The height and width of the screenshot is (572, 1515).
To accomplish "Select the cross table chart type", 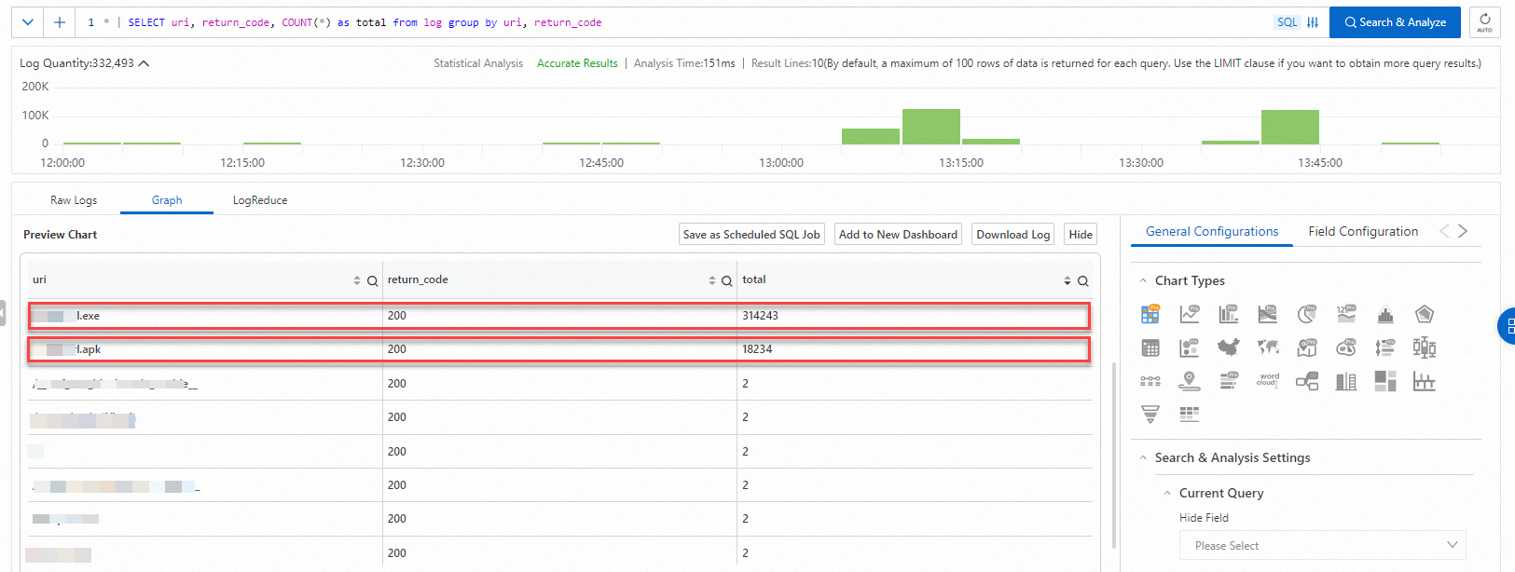I will 1190,415.
